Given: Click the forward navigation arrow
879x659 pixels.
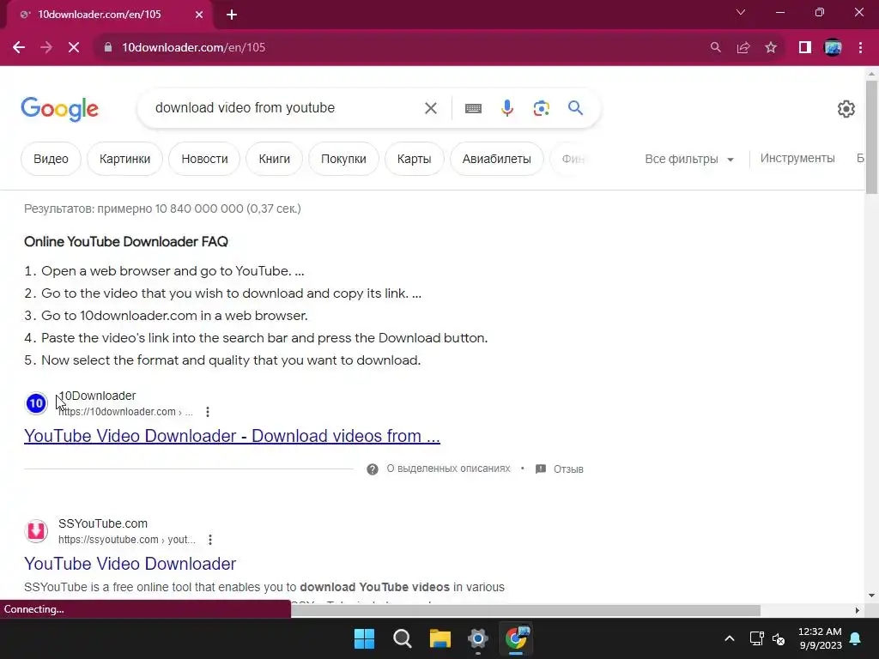Looking at the screenshot, I should 46,48.
